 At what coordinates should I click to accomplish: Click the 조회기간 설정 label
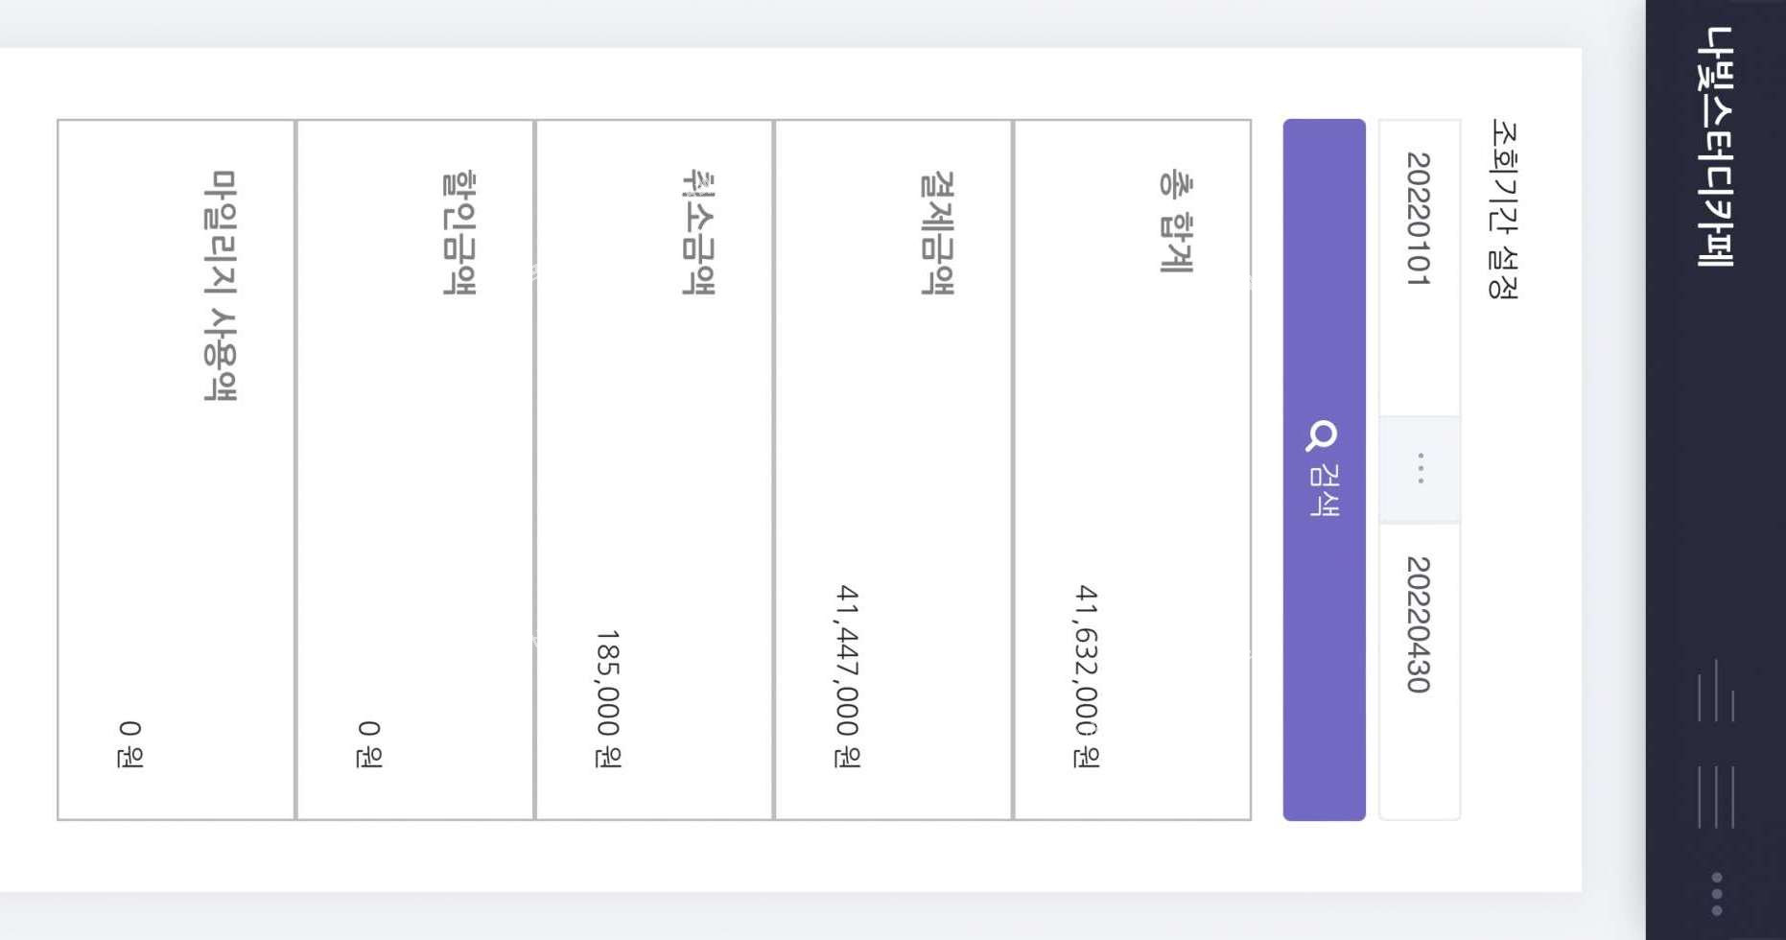(x=1502, y=209)
